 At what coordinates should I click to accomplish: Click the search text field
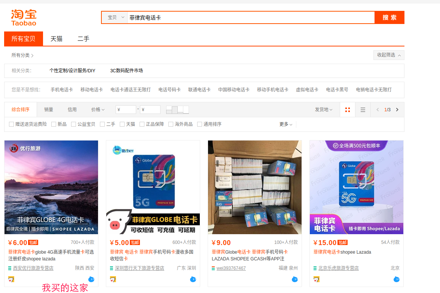pyautogui.click(x=251, y=17)
